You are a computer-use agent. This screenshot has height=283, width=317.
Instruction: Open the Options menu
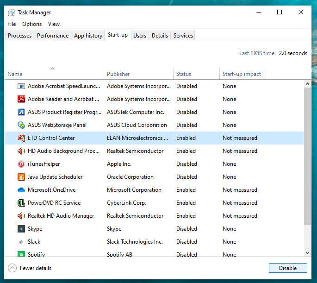click(x=32, y=24)
